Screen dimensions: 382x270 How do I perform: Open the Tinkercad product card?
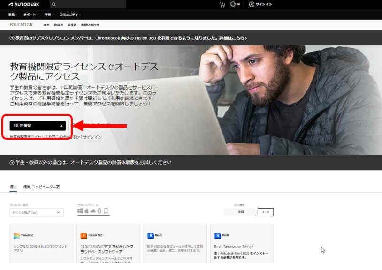click(41, 243)
